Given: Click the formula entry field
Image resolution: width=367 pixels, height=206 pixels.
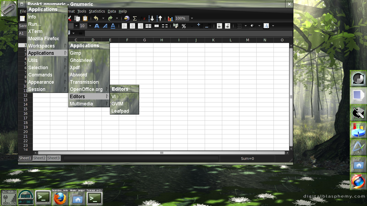Looking at the screenshot, I should tap(189, 34).
